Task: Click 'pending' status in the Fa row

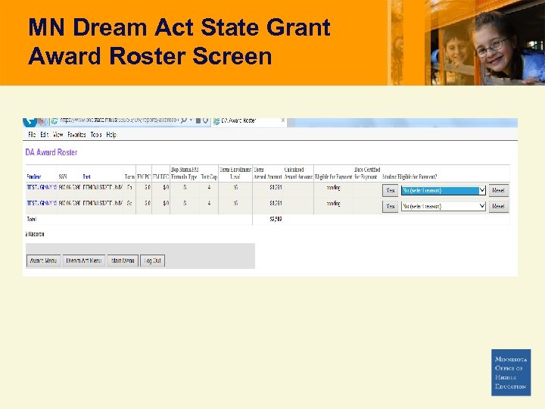Action: coord(333,188)
